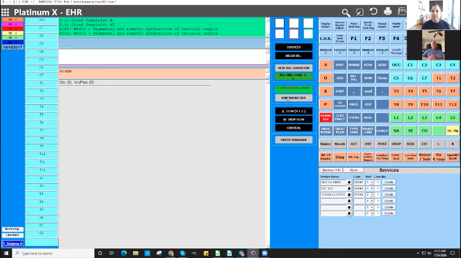Screen dimensions: 461x258
Task: Toggle the top-left white square box
Action: tap(280, 23)
